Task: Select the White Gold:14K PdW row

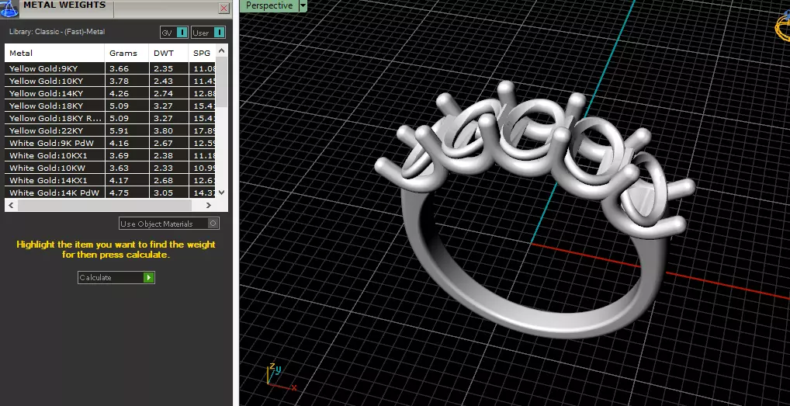Action: [x=110, y=193]
